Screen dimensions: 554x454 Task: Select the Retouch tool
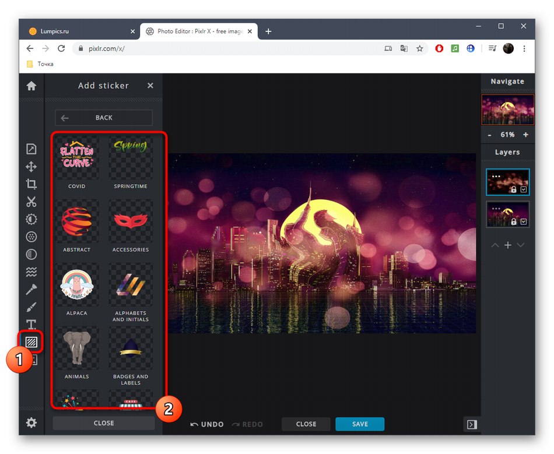tap(31, 290)
